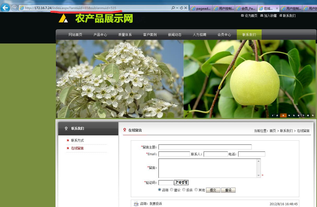317x207 pixels.
Task: Select the 投诉 radio button
Action: pyautogui.click(x=184, y=190)
